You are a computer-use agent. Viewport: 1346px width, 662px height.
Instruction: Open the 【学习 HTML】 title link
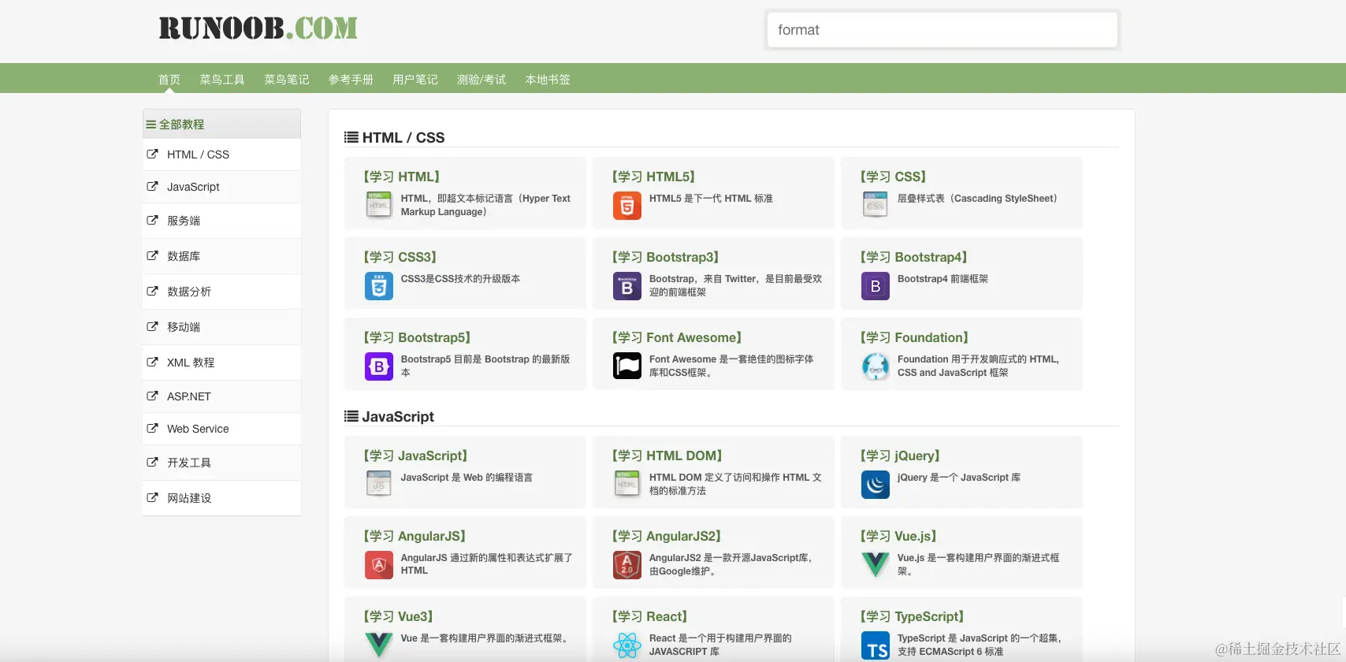click(x=402, y=177)
